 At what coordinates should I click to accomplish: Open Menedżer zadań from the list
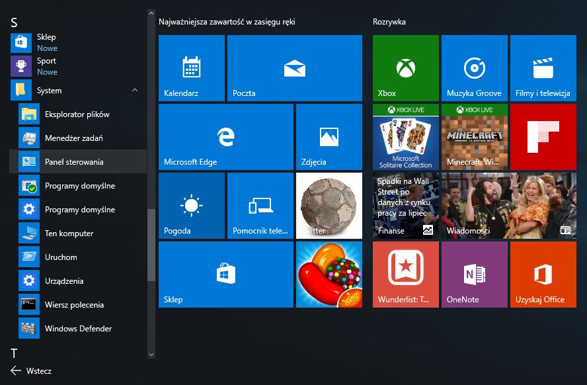[74, 138]
